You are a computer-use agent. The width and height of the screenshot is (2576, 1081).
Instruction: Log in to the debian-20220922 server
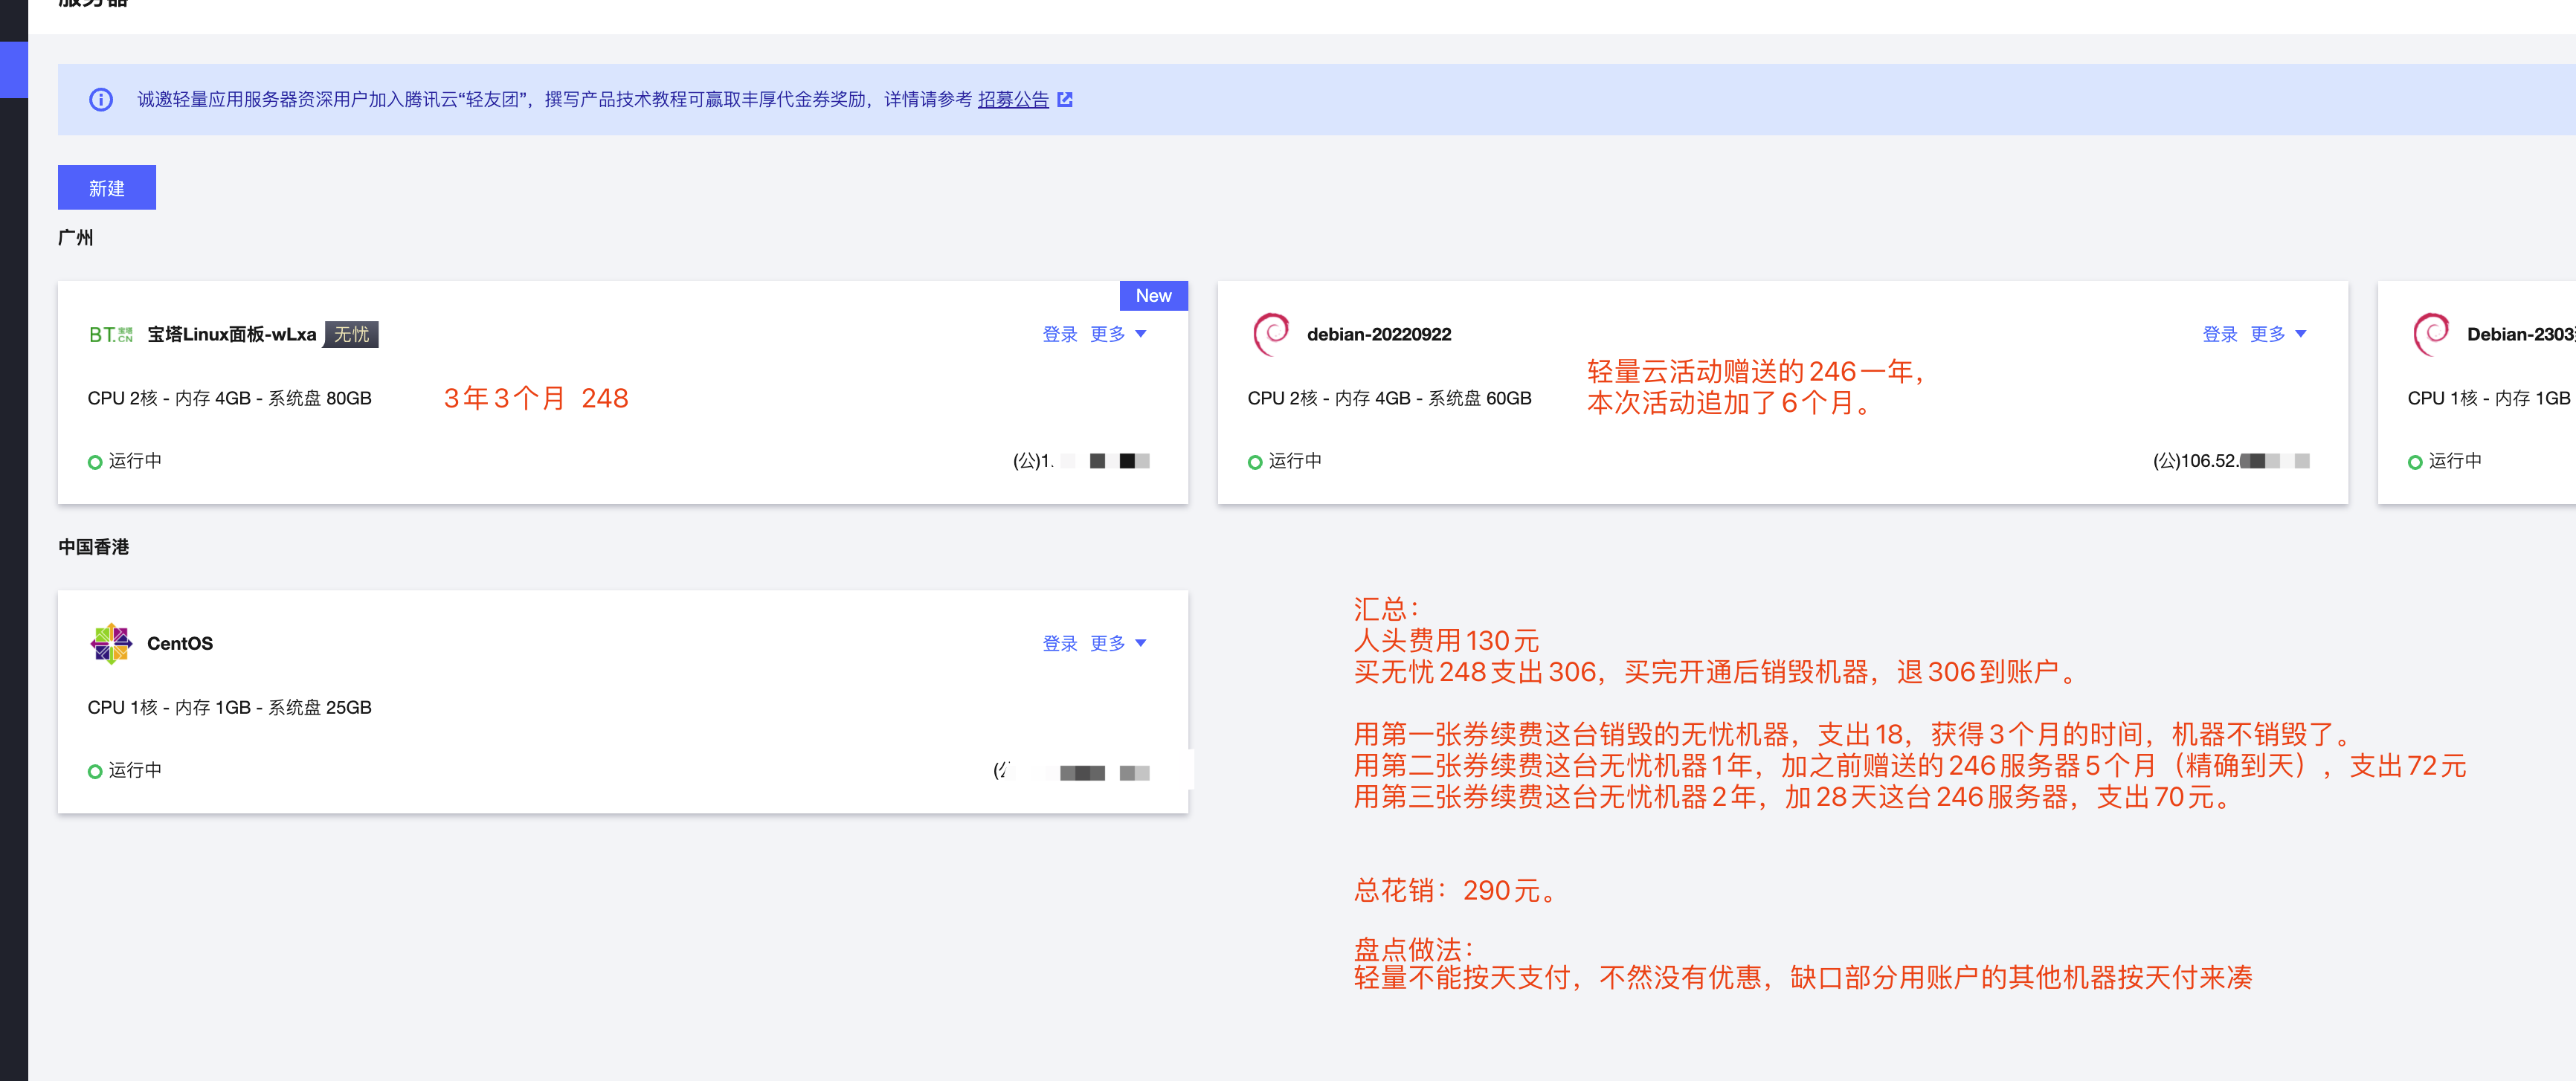coord(2219,334)
